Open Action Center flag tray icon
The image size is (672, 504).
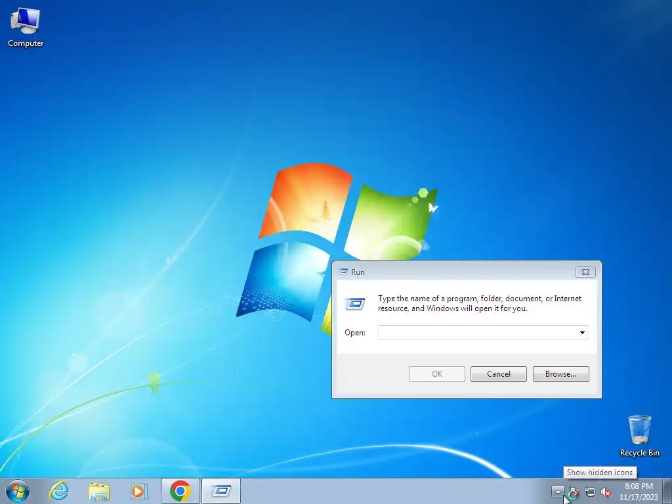point(574,492)
